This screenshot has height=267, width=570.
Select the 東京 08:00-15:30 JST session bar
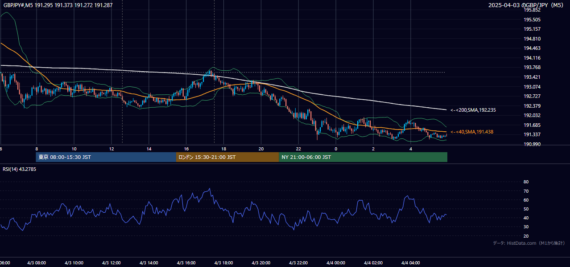coord(106,157)
